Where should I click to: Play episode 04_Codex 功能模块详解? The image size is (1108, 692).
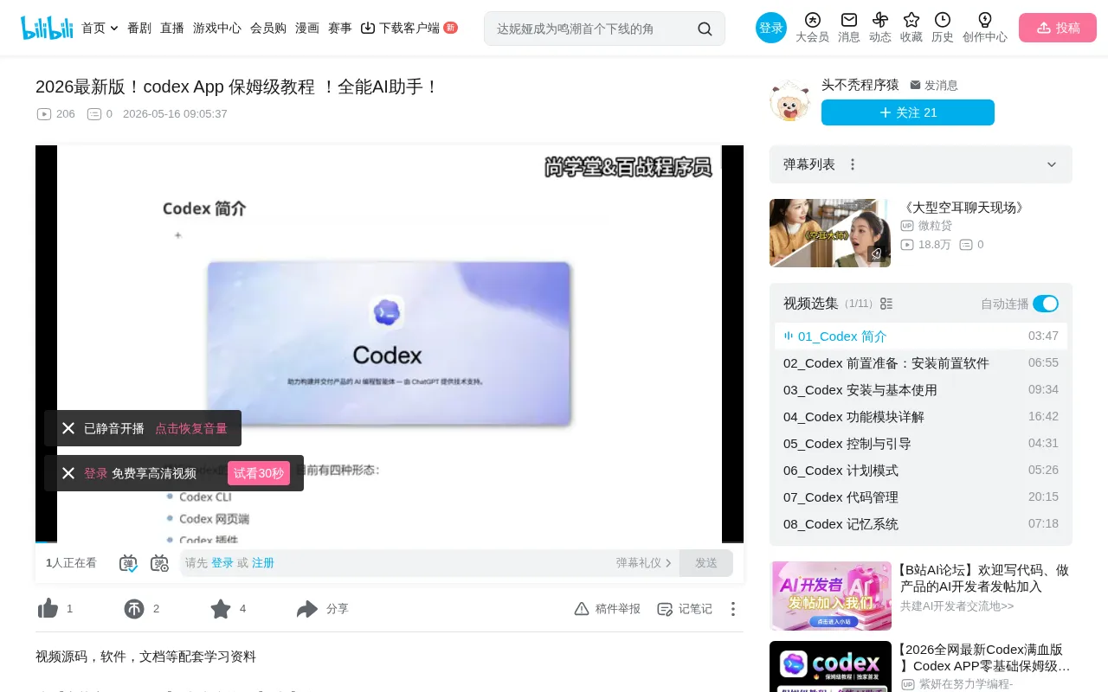pyautogui.click(x=921, y=417)
